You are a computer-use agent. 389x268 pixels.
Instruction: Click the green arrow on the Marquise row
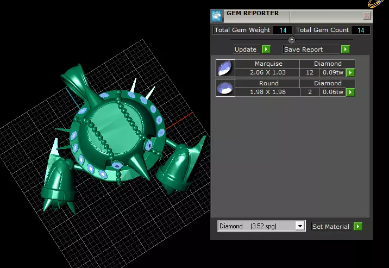[x=350, y=73]
